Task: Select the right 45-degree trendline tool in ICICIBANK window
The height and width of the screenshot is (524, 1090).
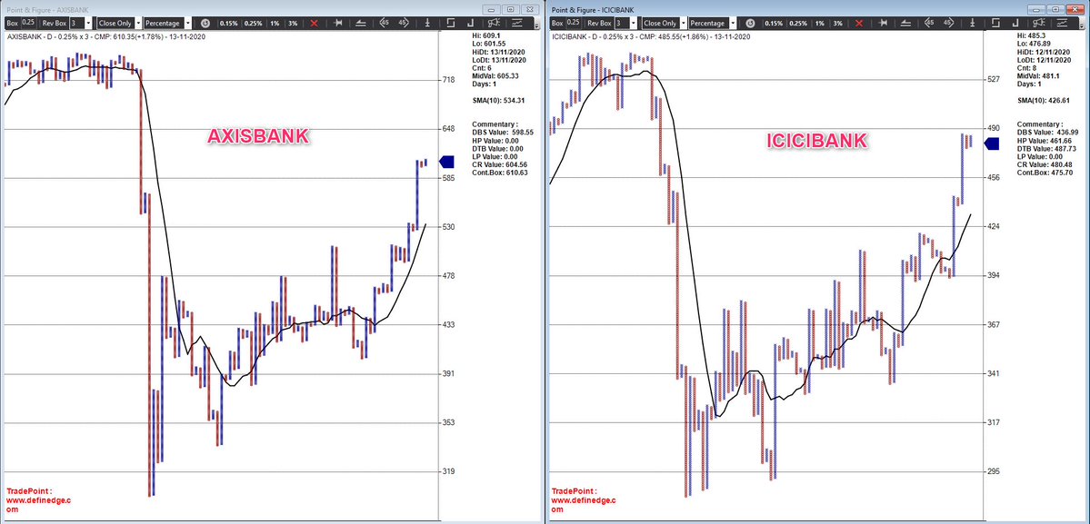Action: coord(948,23)
